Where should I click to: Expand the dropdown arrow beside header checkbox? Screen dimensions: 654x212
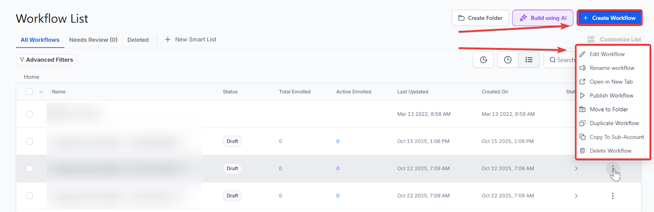pyautogui.click(x=41, y=92)
